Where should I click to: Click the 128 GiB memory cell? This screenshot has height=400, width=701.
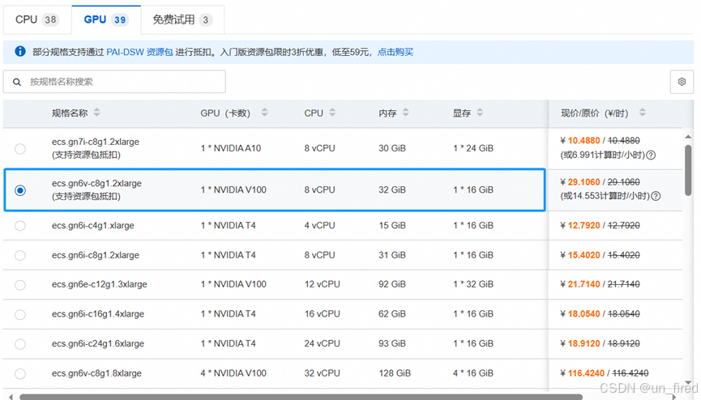pos(395,373)
